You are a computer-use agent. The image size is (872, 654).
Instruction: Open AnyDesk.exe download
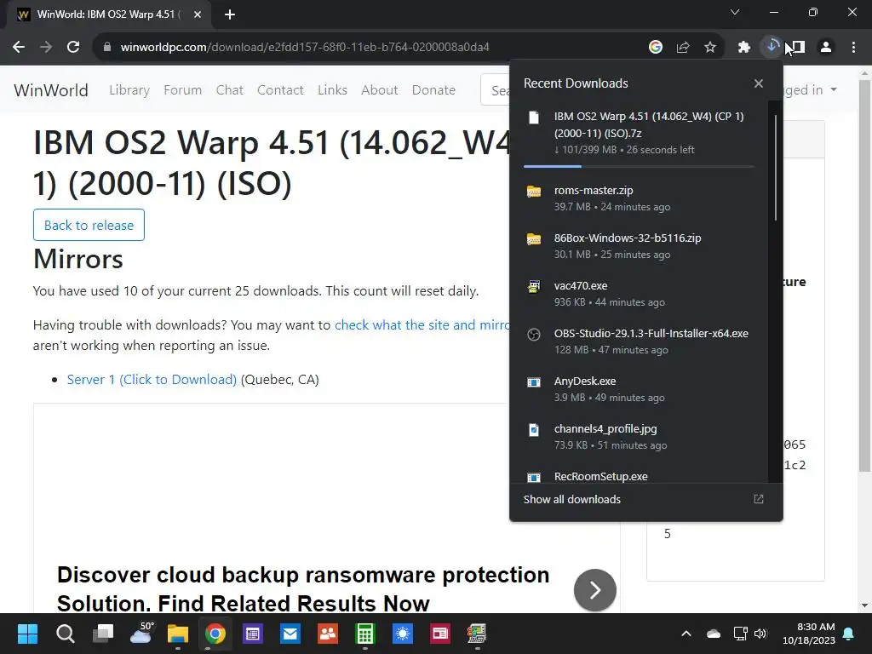[639, 389]
